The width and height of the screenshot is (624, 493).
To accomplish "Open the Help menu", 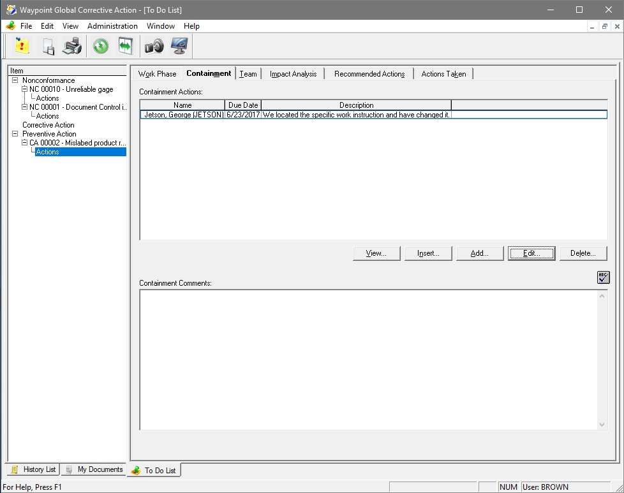I will 191,26.
